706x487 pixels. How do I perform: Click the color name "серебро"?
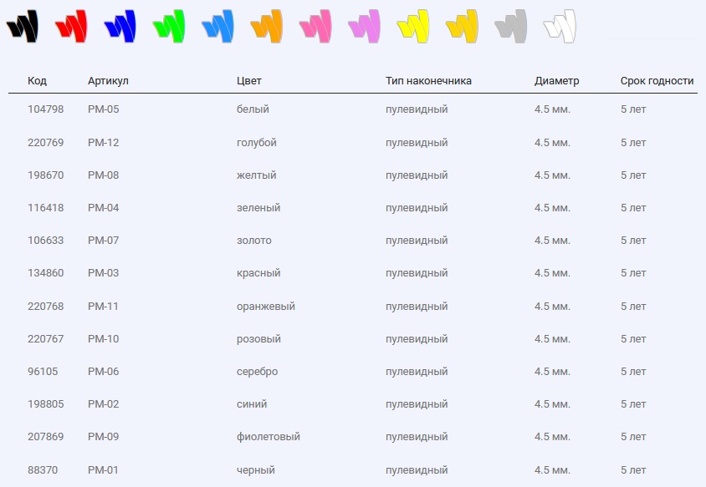257,372
